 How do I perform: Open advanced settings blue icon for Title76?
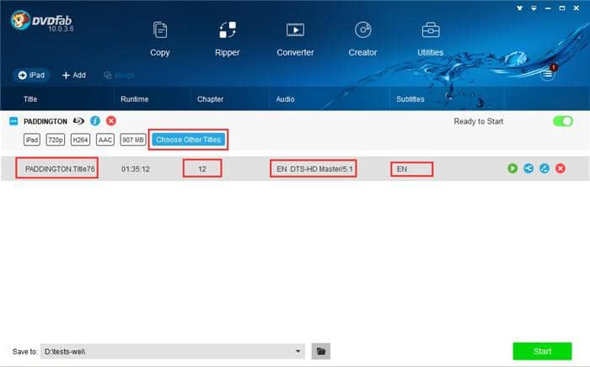[x=528, y=168]
